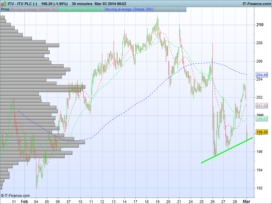This screenshot has width=272, height=204.
Task: Open the IT-Finance.com link at top right
Action: click(256, 4)
